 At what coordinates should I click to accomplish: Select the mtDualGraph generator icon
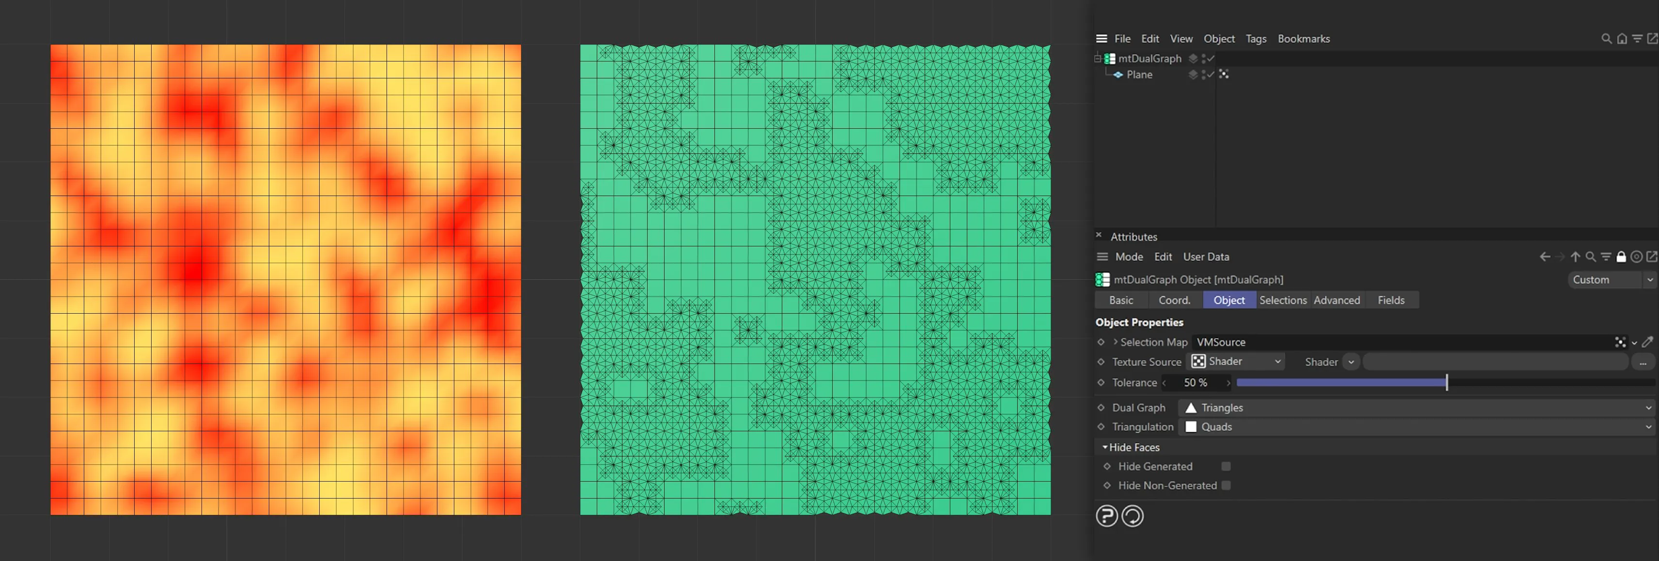(1109, 58)
